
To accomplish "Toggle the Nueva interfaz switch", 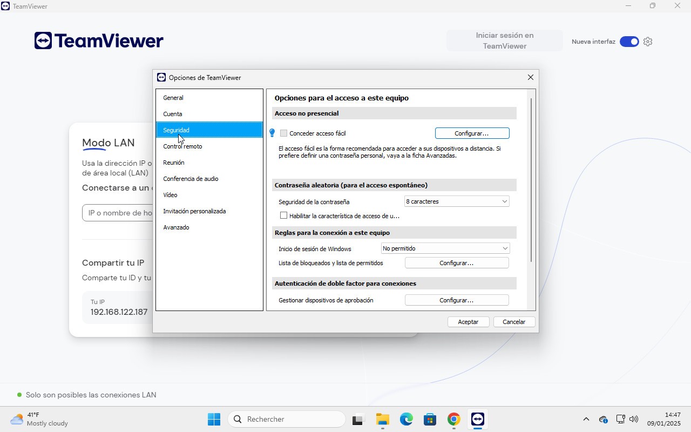I will tap(629, 42).
